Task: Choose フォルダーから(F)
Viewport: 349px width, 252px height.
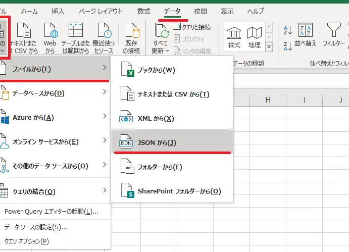Action: [172, 167]
